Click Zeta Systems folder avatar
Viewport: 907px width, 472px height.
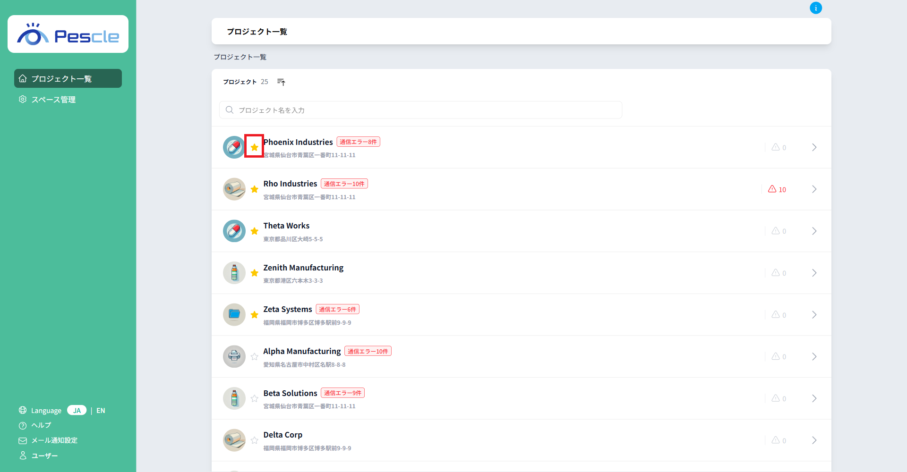pyautogui.click(x=234, y=315)
